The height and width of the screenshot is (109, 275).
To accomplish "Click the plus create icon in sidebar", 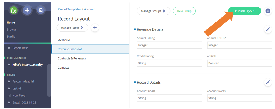I will click(x=27, y=10).
